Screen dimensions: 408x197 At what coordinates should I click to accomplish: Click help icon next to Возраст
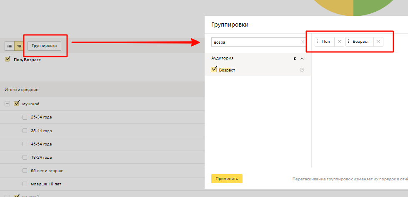(x=302, y=70)
